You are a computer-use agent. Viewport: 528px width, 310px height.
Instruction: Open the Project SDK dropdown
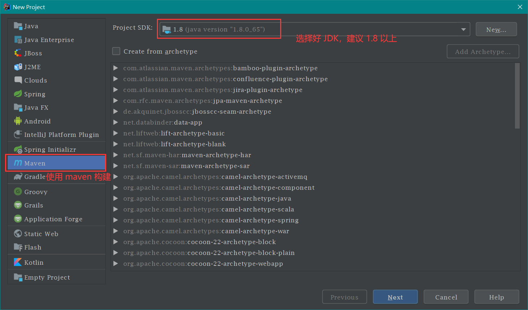(463, 29)
